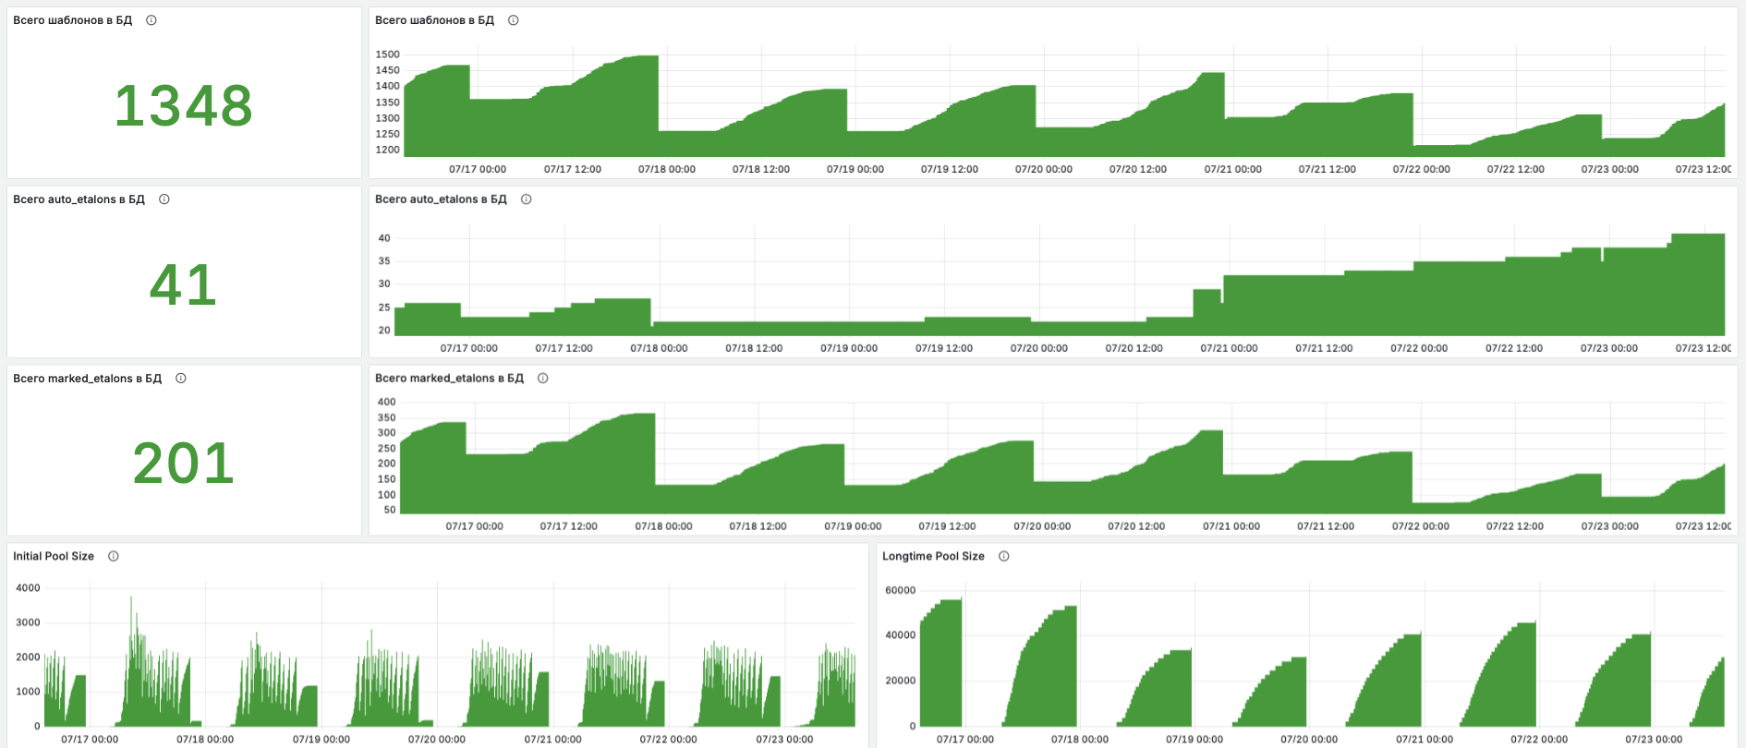The width and height of the screenshot is (1746, 748).
Task: Click 07/21 00:00 tick on the 'Всего шаблонов в БД' graph
Action: [x=1233, y=170]
